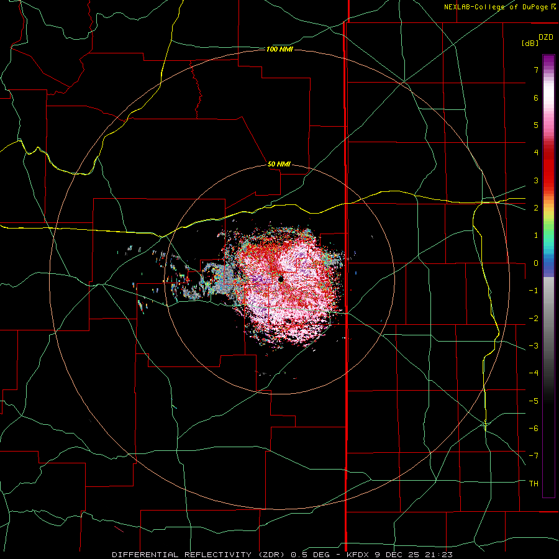Click the -4 scale value
This screenshot has width=559, height=559.
pyautogui.click(x=534, y=373)
